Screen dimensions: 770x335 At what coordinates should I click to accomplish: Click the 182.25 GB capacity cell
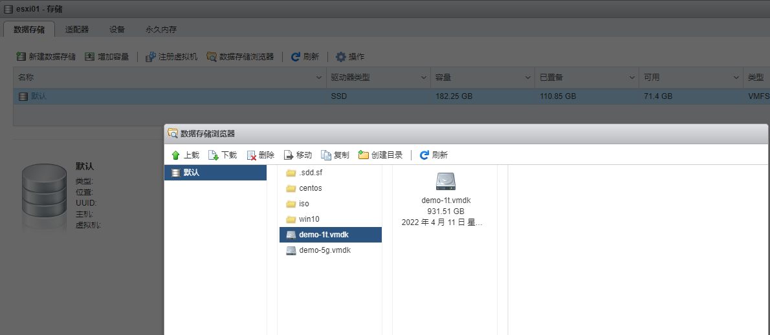454,96
